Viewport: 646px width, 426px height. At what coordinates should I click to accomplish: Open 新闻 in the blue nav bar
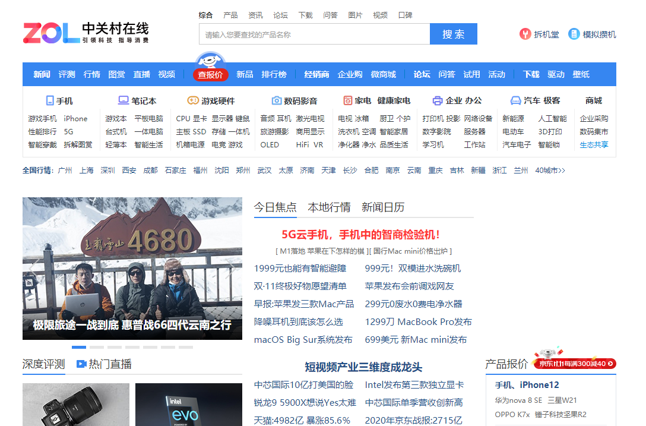pyautogui.click(x=42, y=74)
